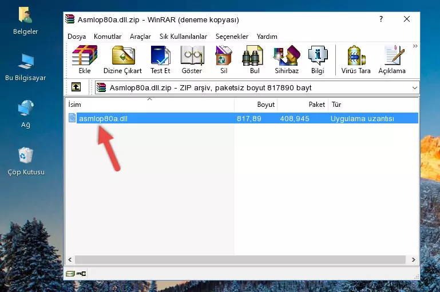440x292 pixels.
Task: Select the Ağ network desktop icon
Action: [26, 114]
